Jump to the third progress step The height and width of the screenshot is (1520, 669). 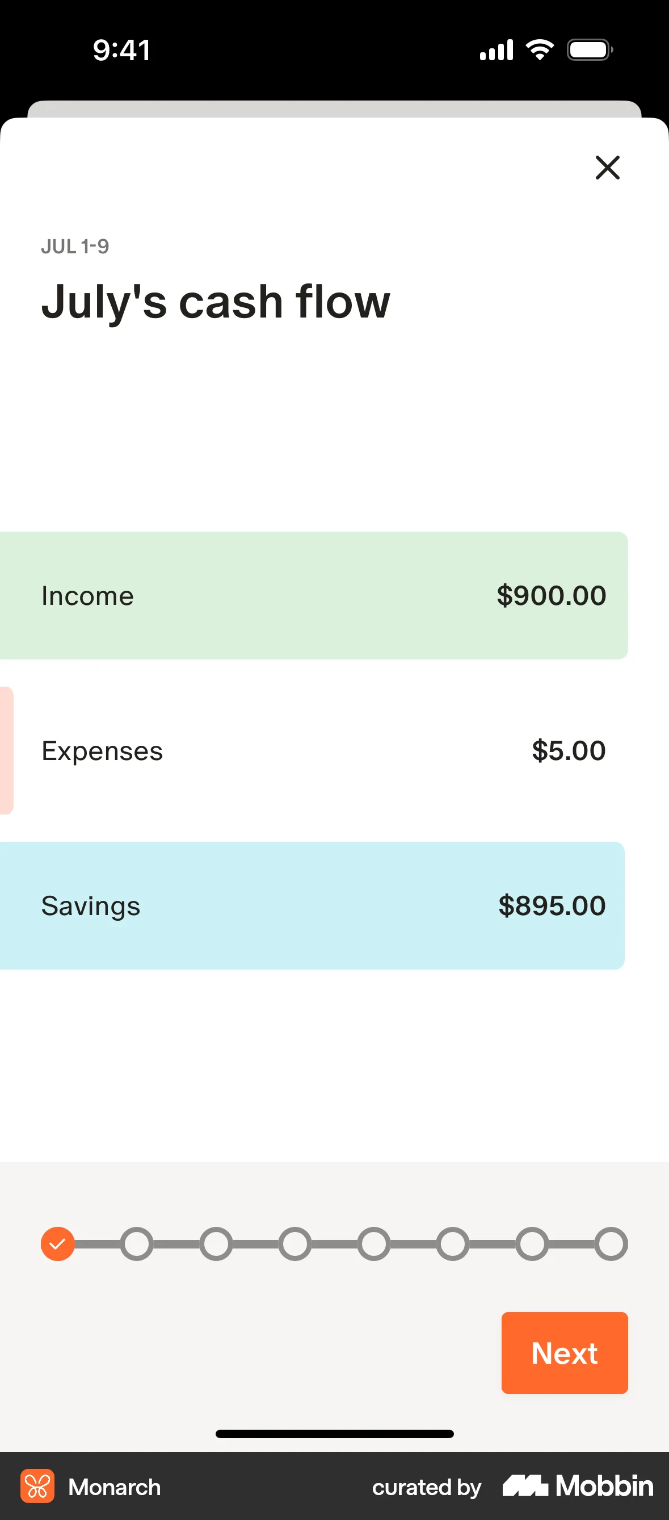pyautogui.click(x=216, y=1244)
